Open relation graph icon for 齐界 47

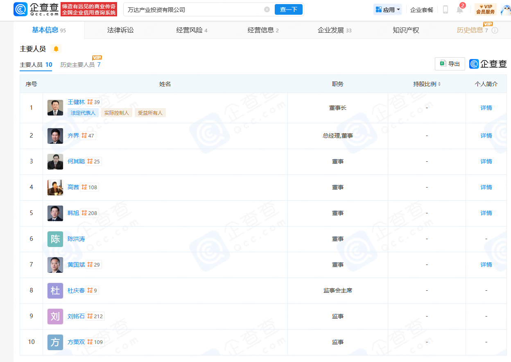(x=84, y=136)
